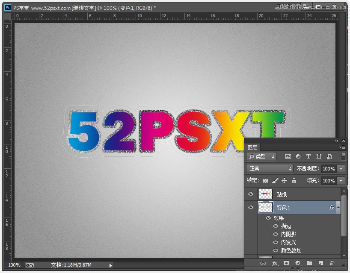The height and width of the screenshot is (273, 350).
Task: Select the 贴纸 layer name
Action: tap(282, 194)
